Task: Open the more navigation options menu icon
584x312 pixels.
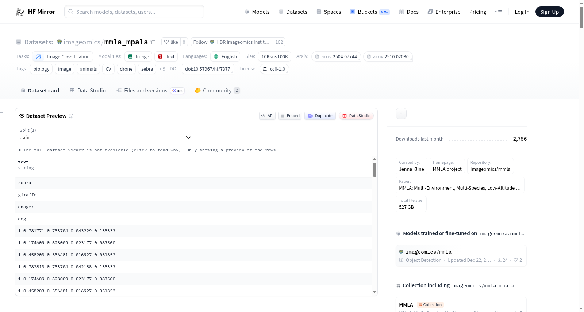Action: click(498, 12)
